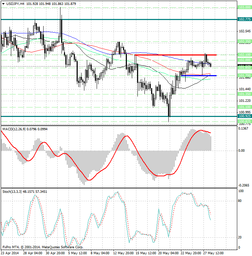The image size is (252, 256).
Task: Select the 103.000 price level label
Action: [245, 7]
